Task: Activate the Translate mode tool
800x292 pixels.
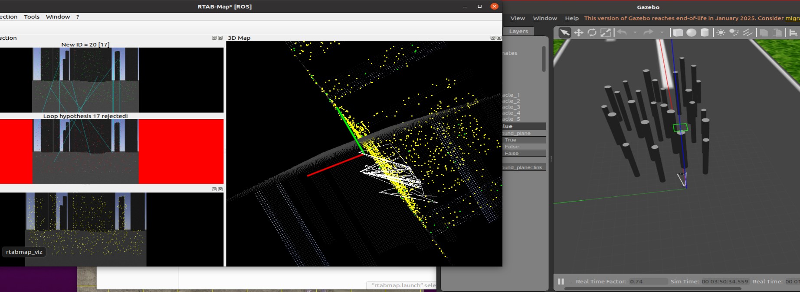Action: 578,32
